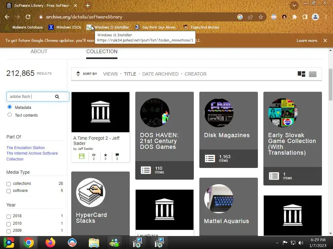Switch to the ABOUT tab
The height and width of the screenshot is (249, 333).
[x=39, y=52]
